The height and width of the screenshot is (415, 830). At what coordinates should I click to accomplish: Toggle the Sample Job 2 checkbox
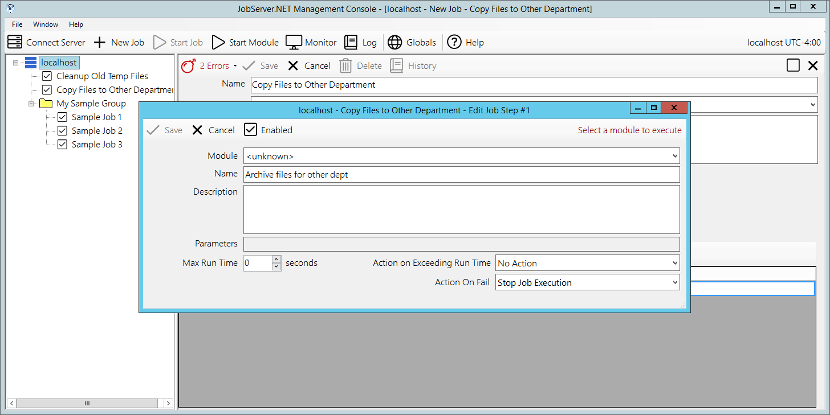click(62, 130)
